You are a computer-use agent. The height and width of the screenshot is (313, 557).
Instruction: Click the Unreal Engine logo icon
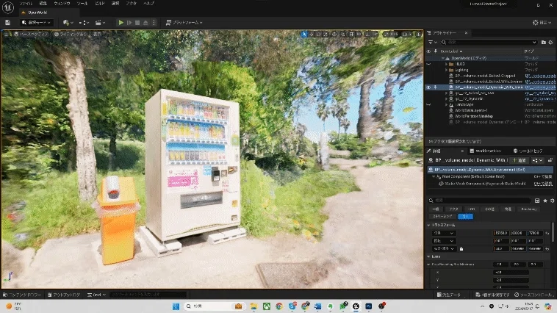[x=8, y=7]
